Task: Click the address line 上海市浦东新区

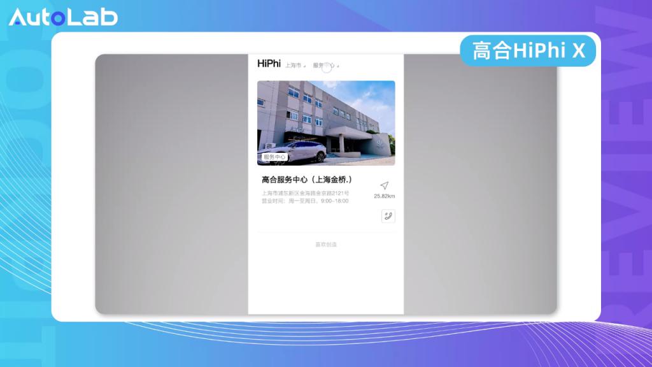Action: pos(305,193)
